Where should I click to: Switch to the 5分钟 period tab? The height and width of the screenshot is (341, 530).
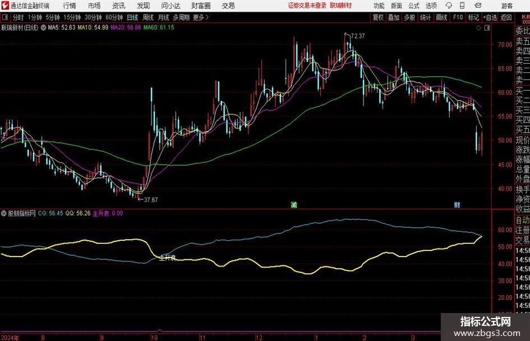tap(52, 17)
